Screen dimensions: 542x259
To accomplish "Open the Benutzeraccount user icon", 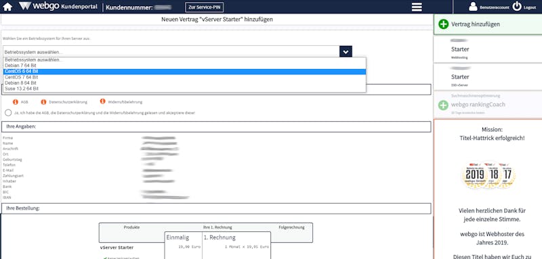I will (x=473, y=7).
